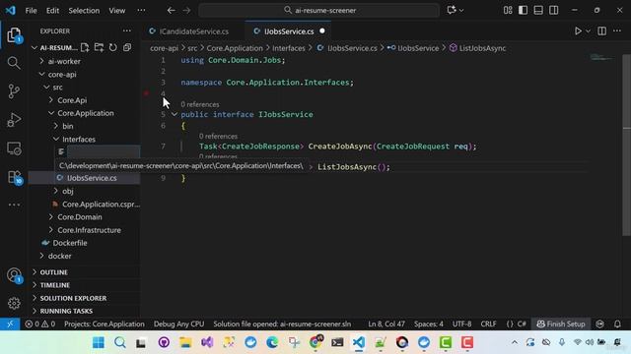Select the IJobsService.cs editor tab
Viewport: 631px width, 354px height.
coord(288,31)
